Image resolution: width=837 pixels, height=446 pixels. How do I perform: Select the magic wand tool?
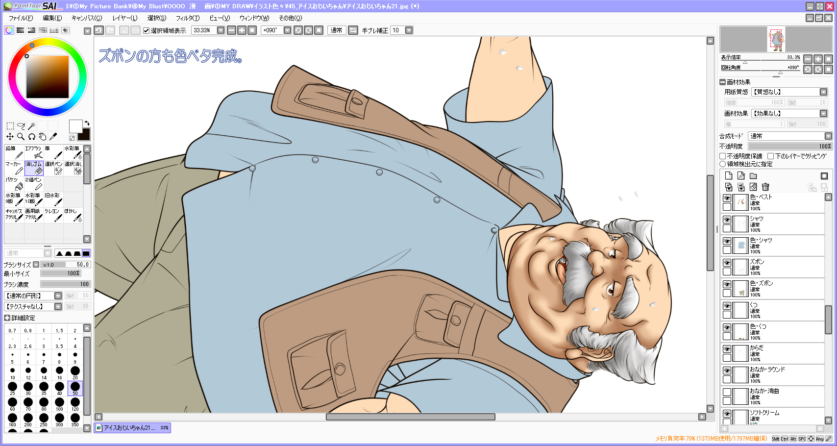31,126
